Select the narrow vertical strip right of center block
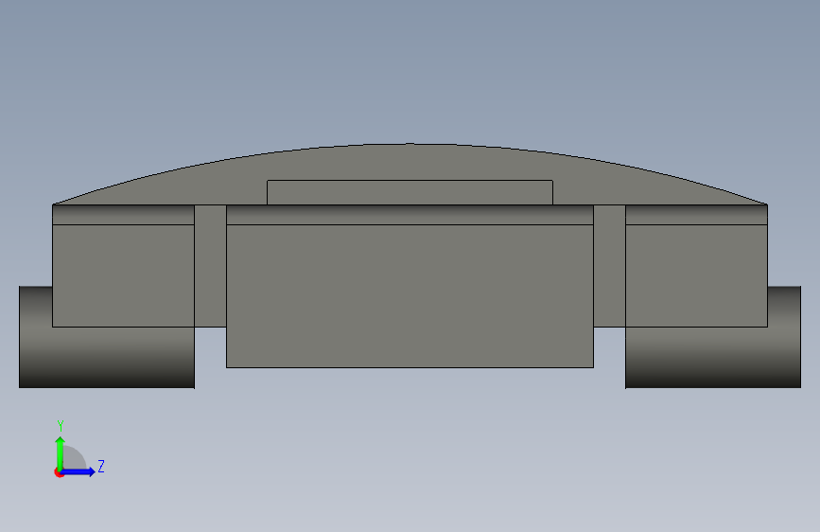This screenshot has width=820, height=532. [609, 266]
